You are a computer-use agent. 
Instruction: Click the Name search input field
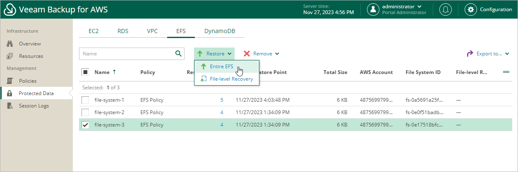tap(126, 54)
